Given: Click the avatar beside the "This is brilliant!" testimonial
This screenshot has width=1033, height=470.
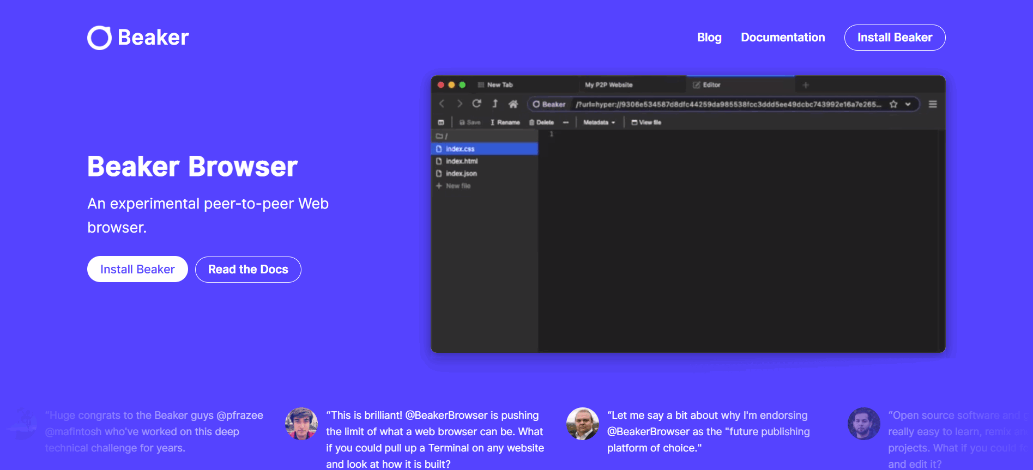Looking at the screenshot, I should [x=301, y=424].
